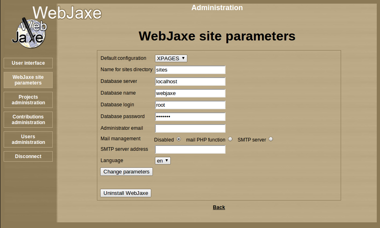Open the User interface menu item
The image size is (380, 228).
(28, 63)
